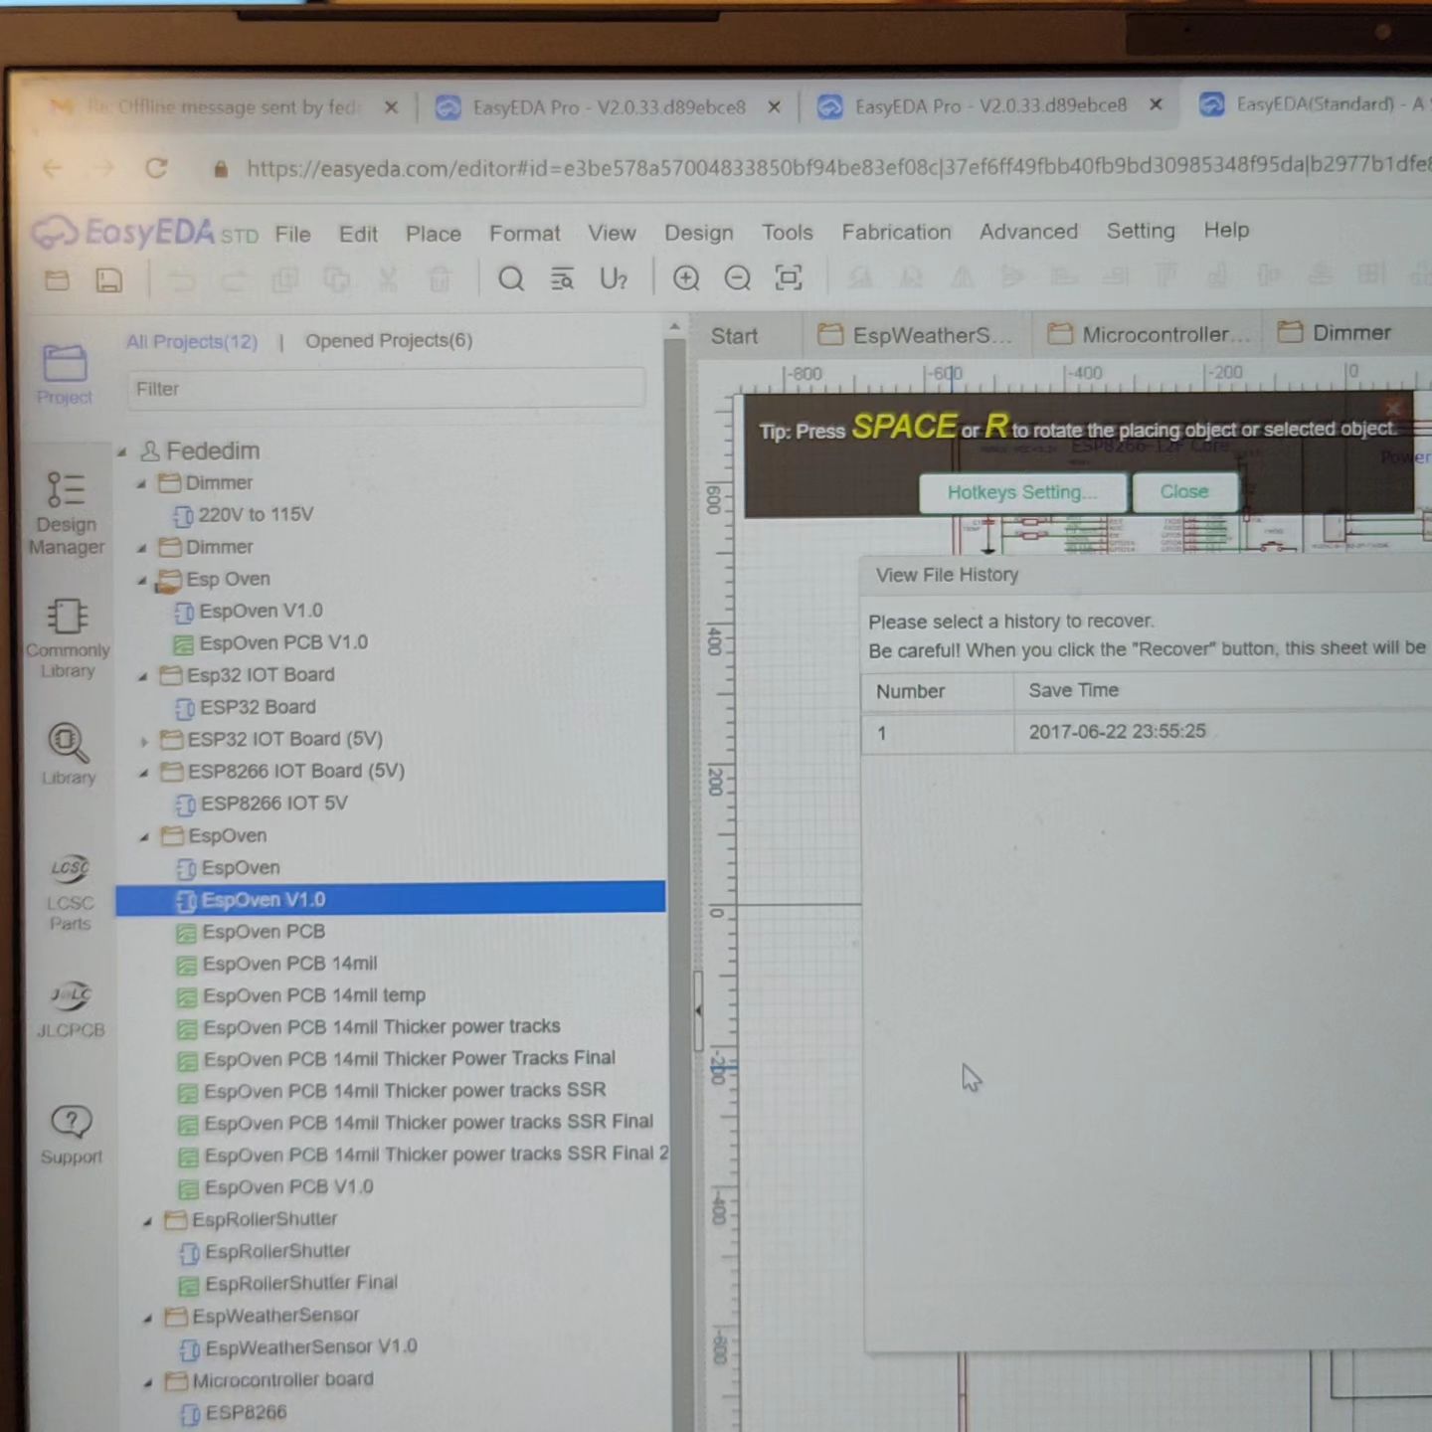This screenshot has width=1432, height=1432.
Task: Collapse the ESP8266 IOT Board (5V) folder
Action: tap(144, 773)
